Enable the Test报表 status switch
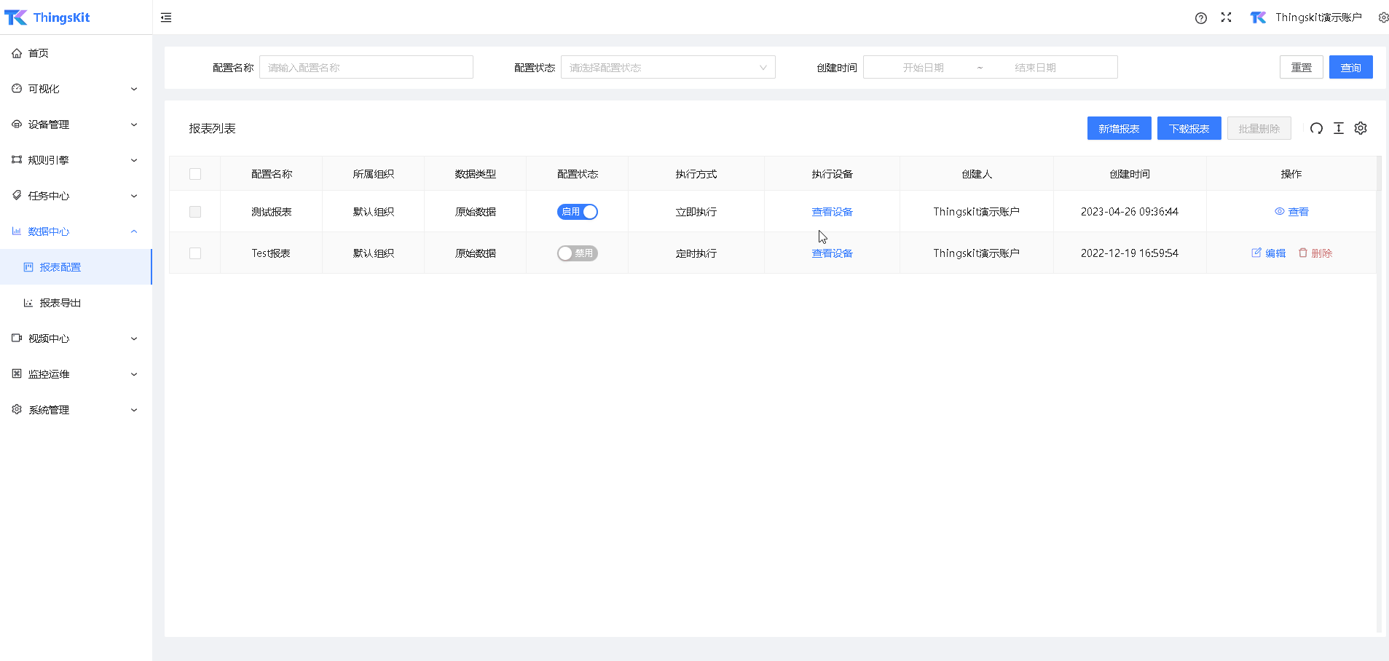Viewport: 1389px width, 661px height. click(x=577, y=253)
